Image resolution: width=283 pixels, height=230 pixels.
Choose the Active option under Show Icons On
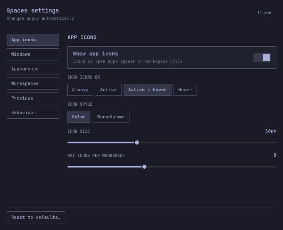(109, 90)
